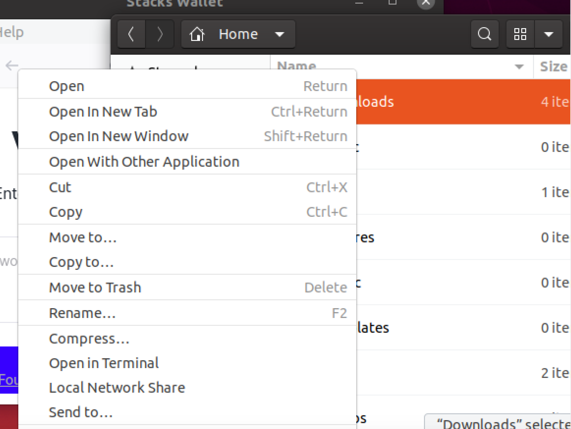The width and height of the screenshot is (571, 429).
Task: Choose Open In New Tab
Action: tap(103, 111)
